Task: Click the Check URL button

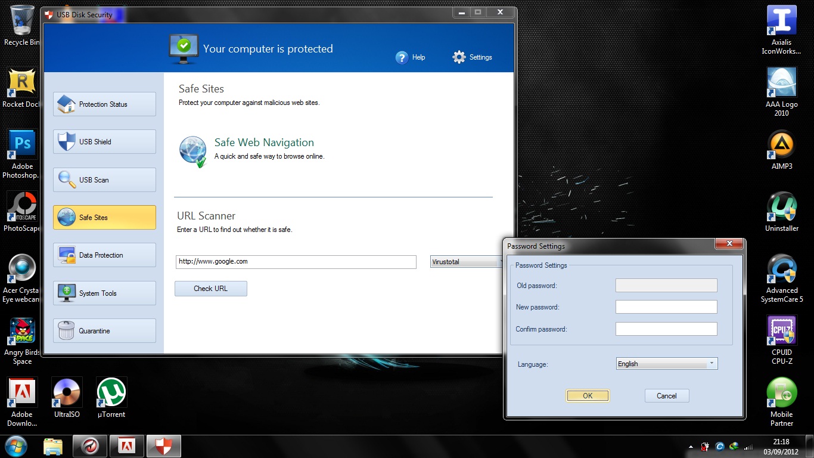Action: (211, 289)
